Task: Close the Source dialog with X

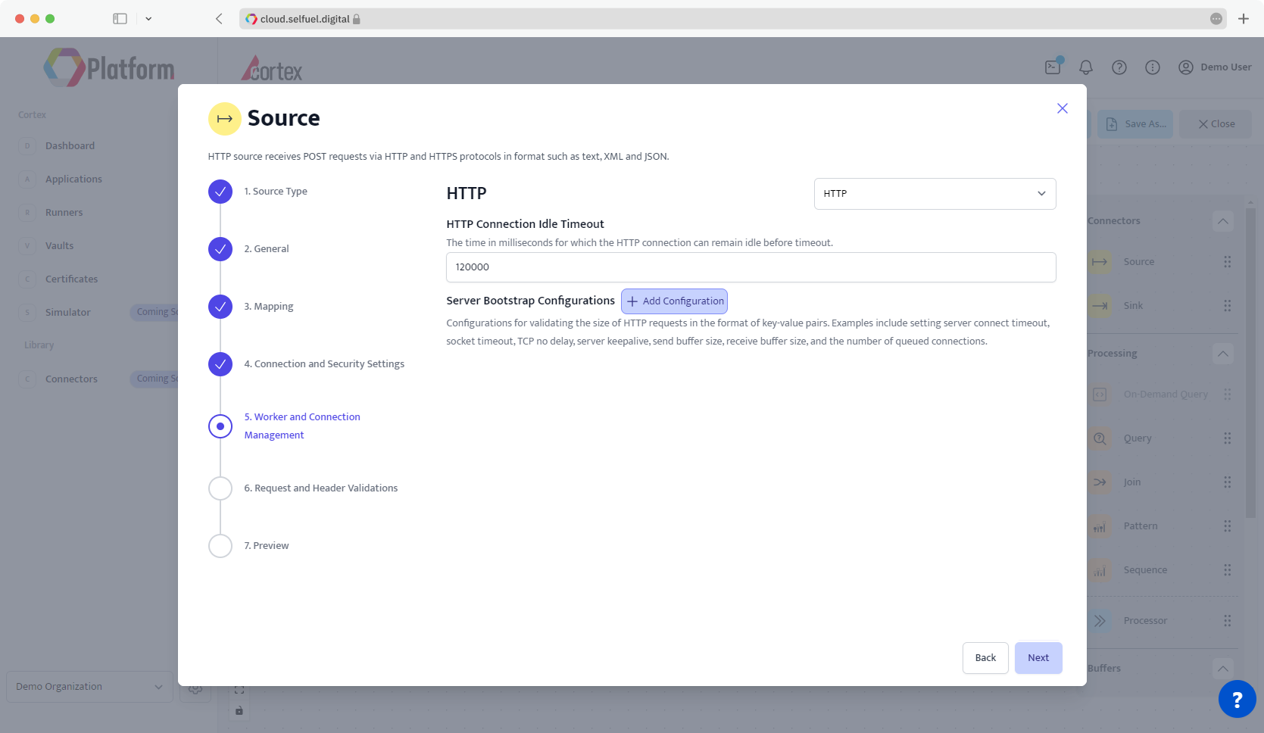Action: [1062, 108]
